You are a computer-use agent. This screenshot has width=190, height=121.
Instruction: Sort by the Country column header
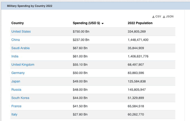[x=18, y=23]
